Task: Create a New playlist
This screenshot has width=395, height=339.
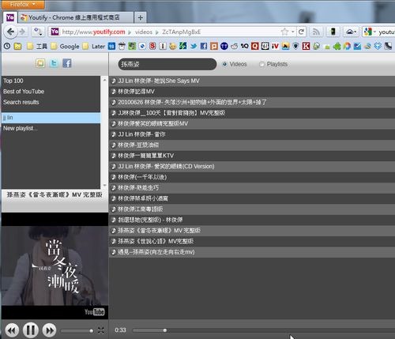Action: pyautogui.click(x=51, y=129)
